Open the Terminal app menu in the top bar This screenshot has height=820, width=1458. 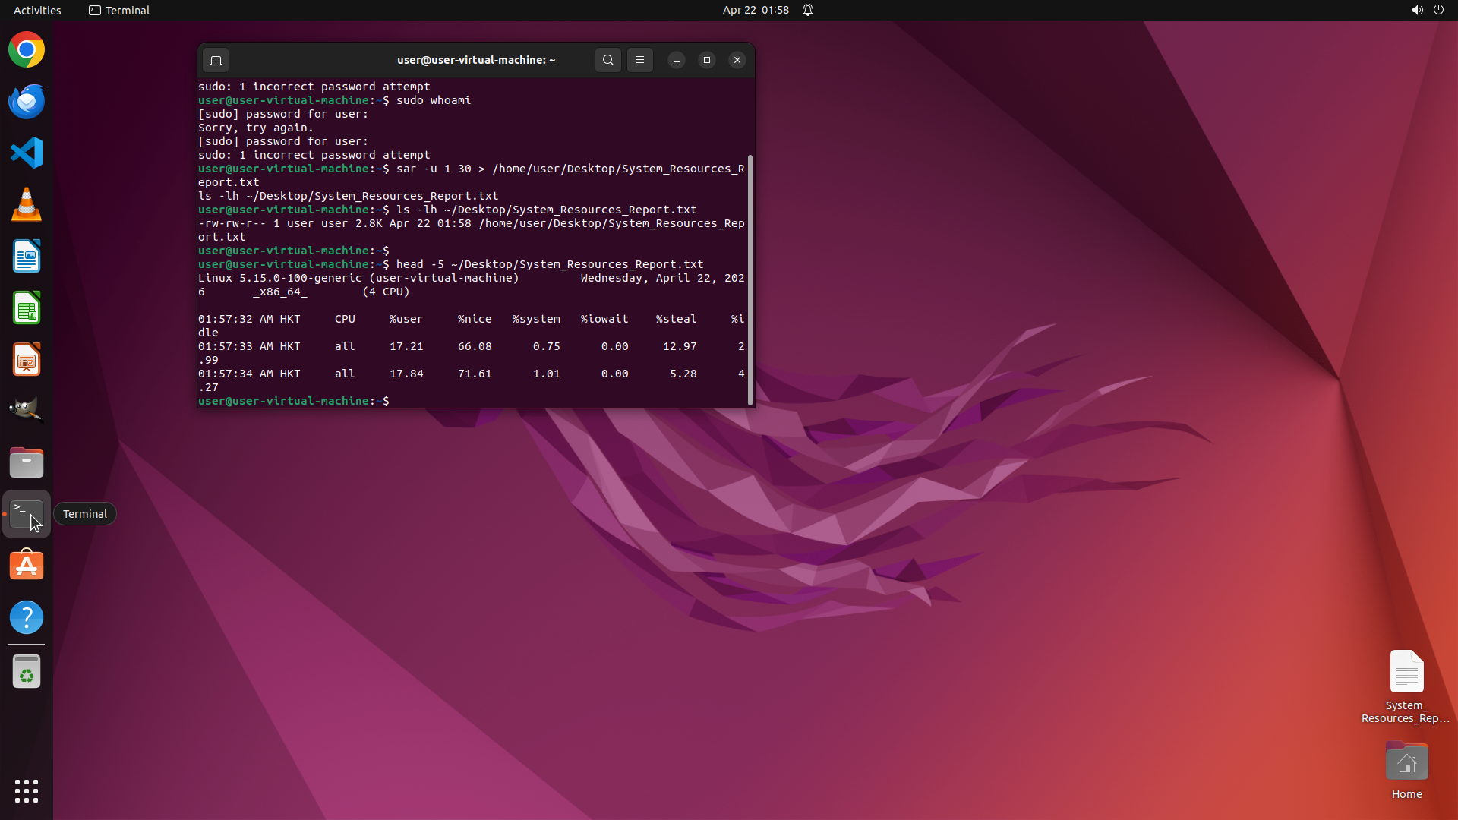coord(119,10)
